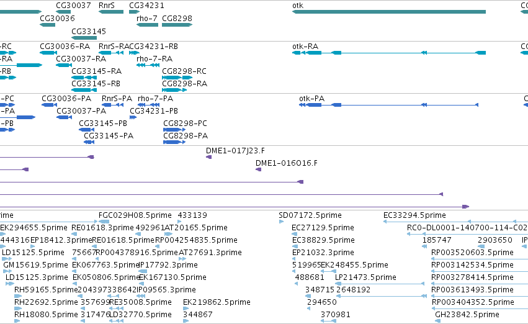This screenshot has width=528, height=324.
Task: Select the 370981 EST feature
Action: tap(328, 321)
